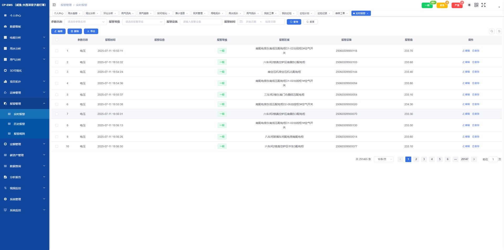The width and height of the screenshot is (504, 250).
Task: Click the table search magnifier icon
Action: click(492, 31)
